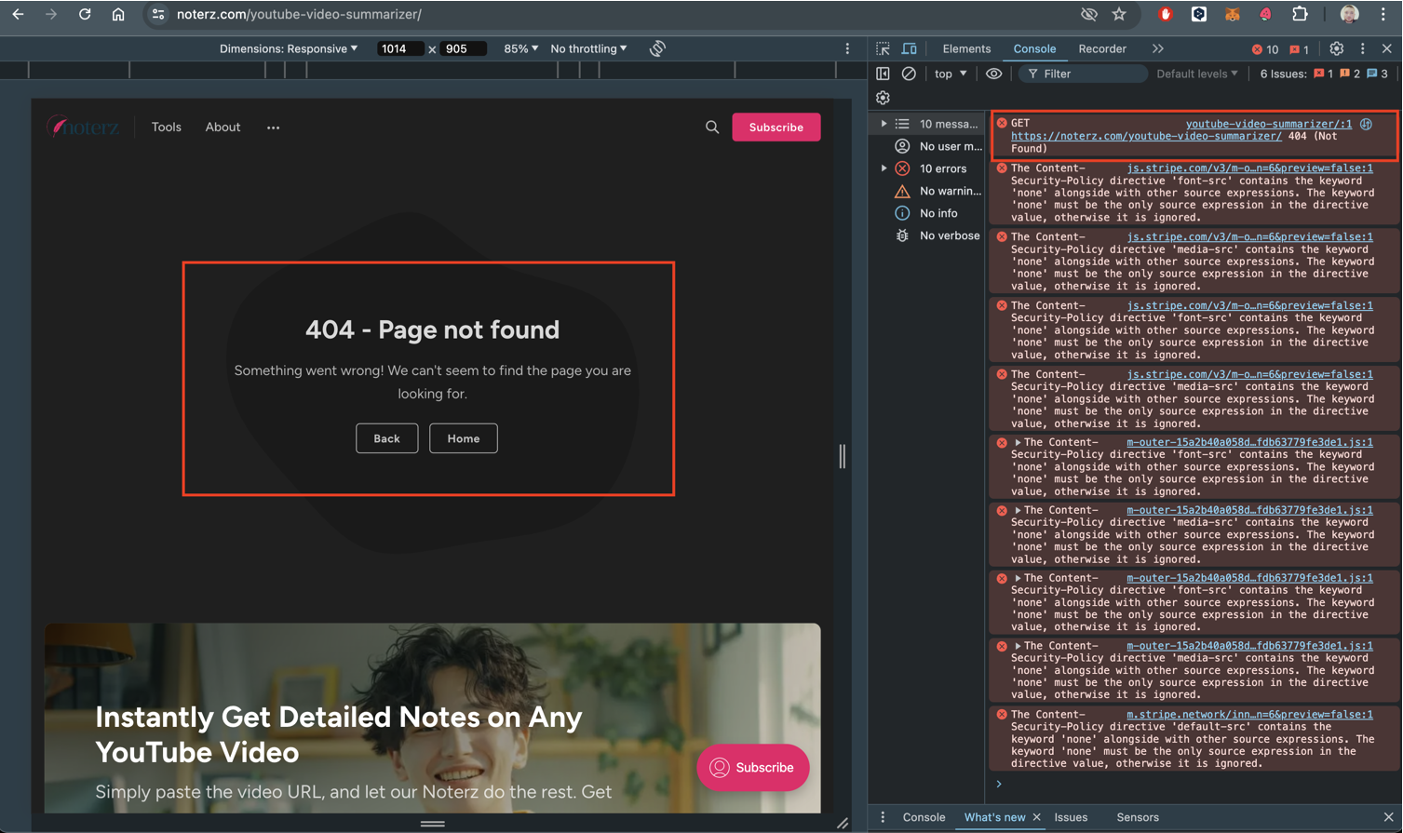Click the Subscribe button in site header
The width and height of the screenshot is (1403, 833).
click(x=776, y=128)
